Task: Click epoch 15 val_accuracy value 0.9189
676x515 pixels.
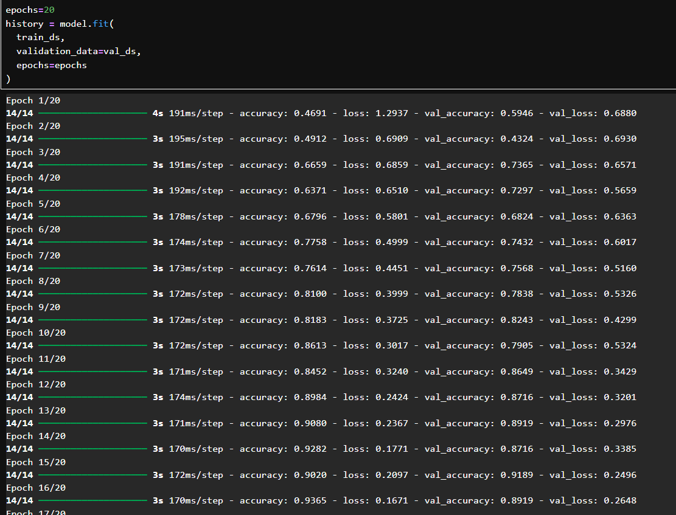Action: point(517,475)
